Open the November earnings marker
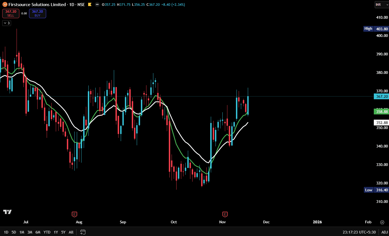This screenshot has height=236, width=389. 225,214
